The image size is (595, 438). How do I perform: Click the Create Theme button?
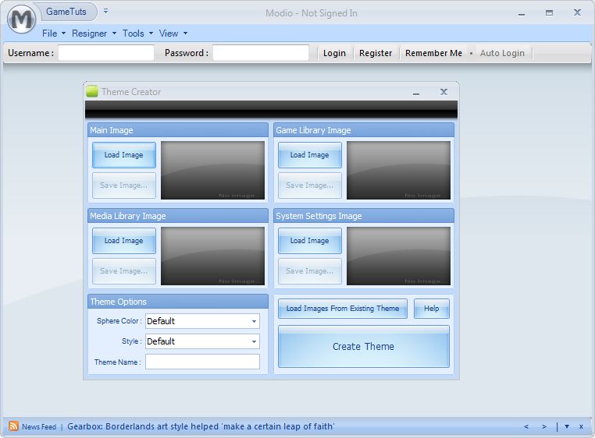coord(364,346)
